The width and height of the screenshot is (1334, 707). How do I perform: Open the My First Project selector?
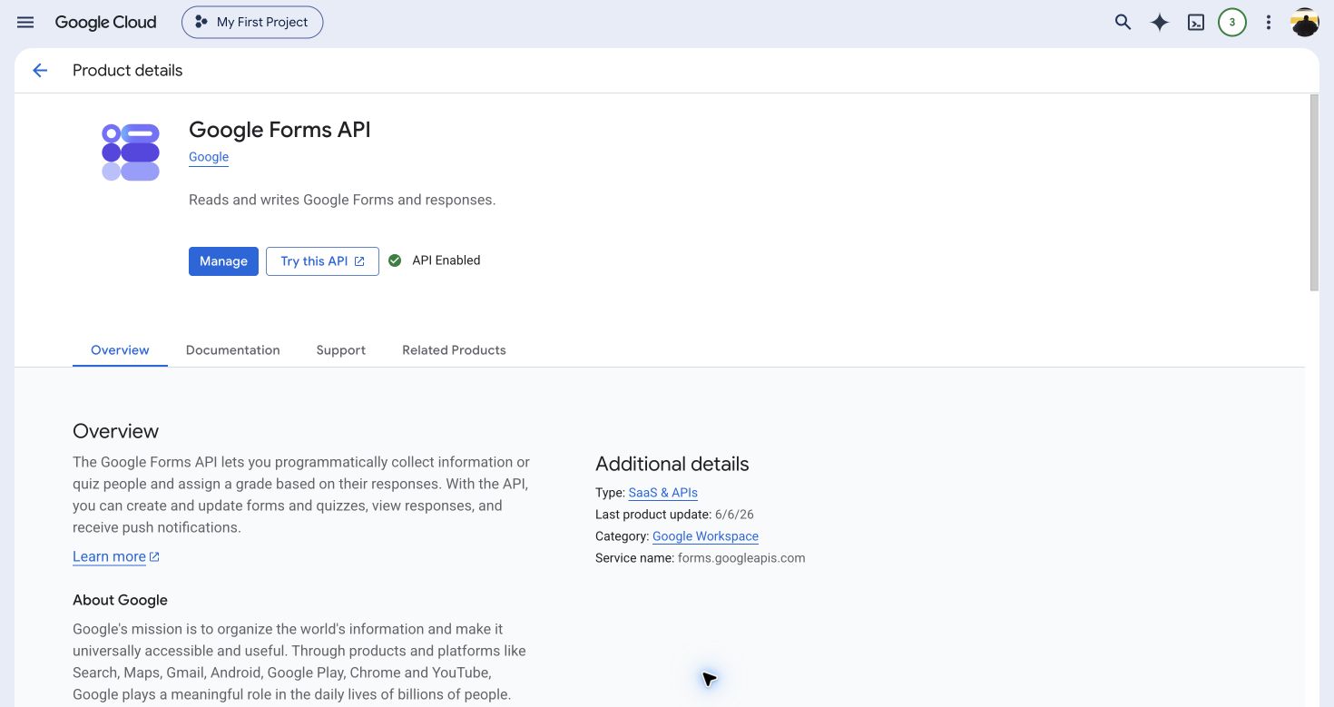pyautogui.click(x=252, y=23)
